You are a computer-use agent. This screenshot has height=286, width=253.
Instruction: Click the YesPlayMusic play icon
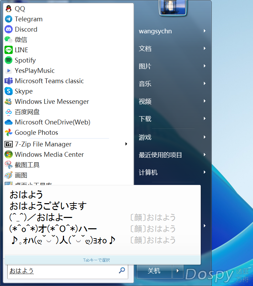9,70
